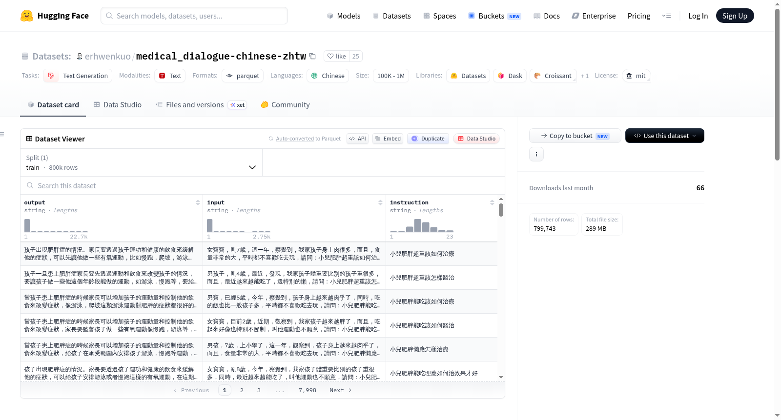Open the Dataset card tab
This screenshot has height=420, width=781.
[x=53, y=104]
